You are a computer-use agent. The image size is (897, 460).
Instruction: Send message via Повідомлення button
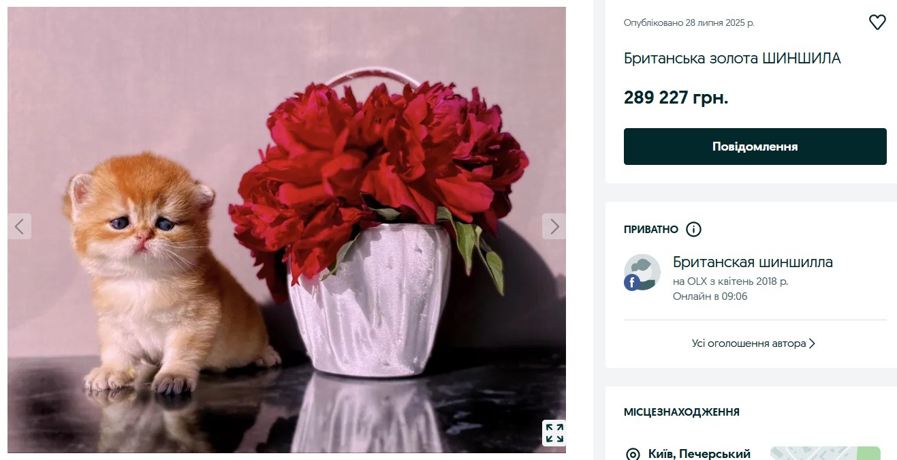[755, 147]
